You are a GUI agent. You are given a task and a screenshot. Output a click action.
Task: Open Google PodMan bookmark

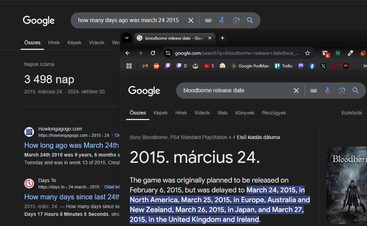tap(250, 66)
